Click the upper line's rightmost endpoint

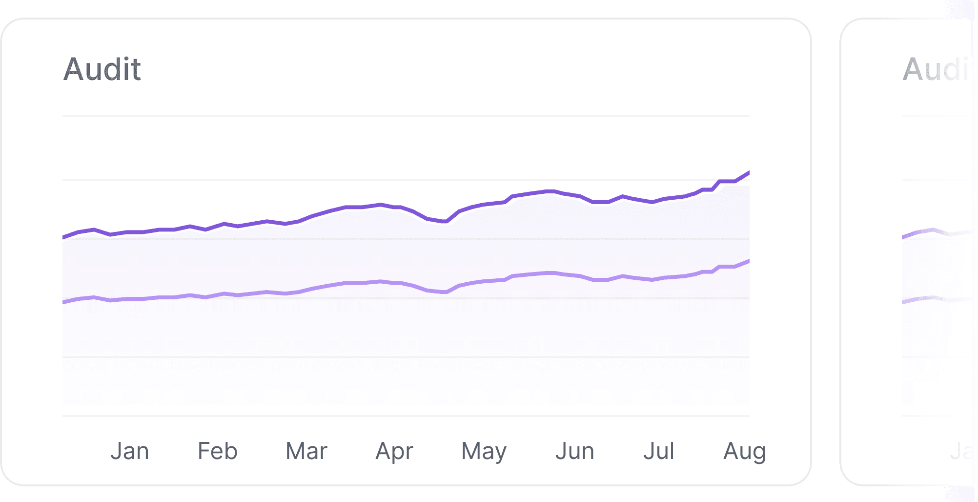749,172
